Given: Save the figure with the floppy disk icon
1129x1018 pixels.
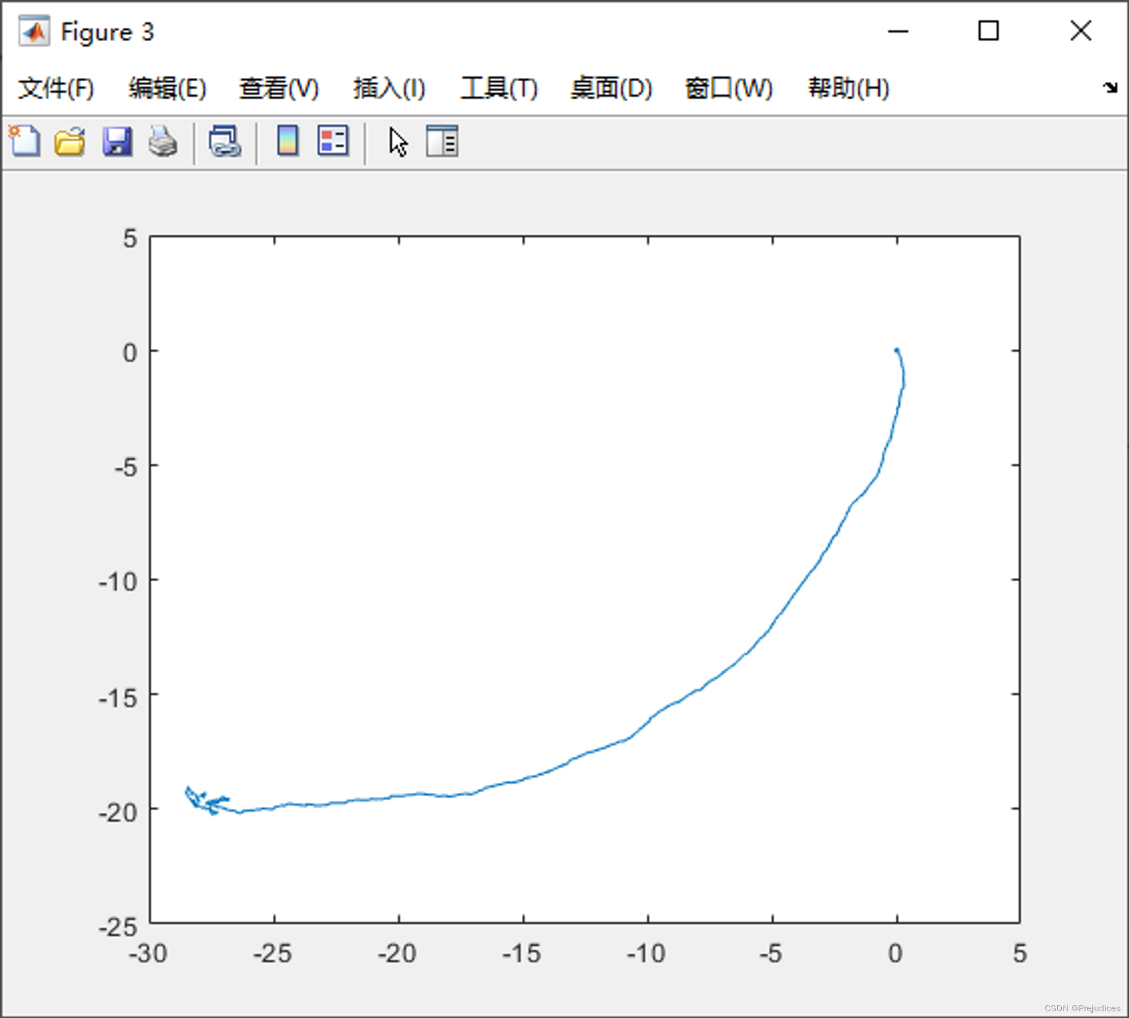Looking at the screenshot, I should click(117, 141).
